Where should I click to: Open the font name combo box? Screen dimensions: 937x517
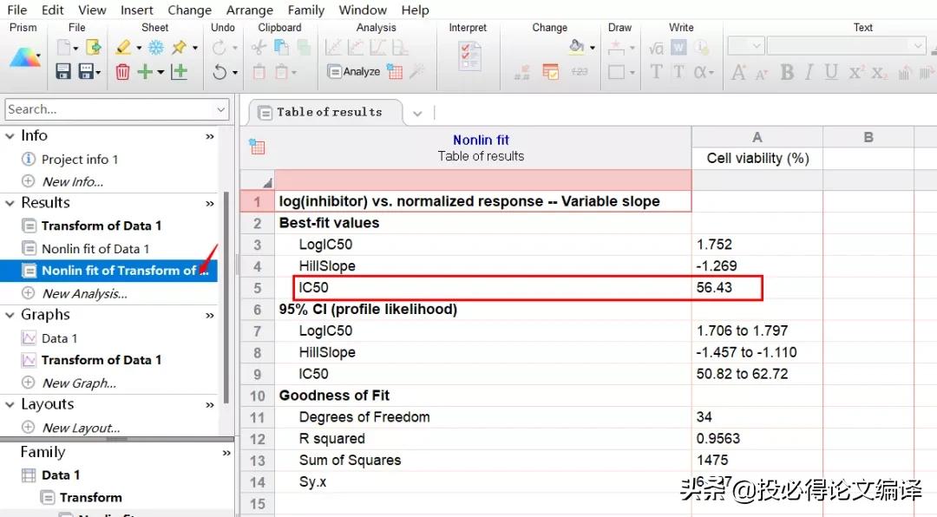[847, 46]
